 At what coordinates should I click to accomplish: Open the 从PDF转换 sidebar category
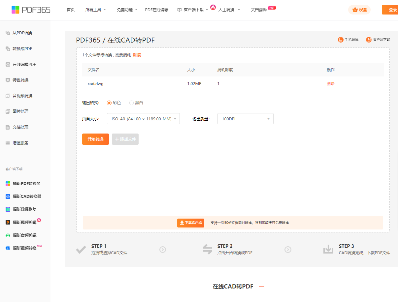point(22,33)
